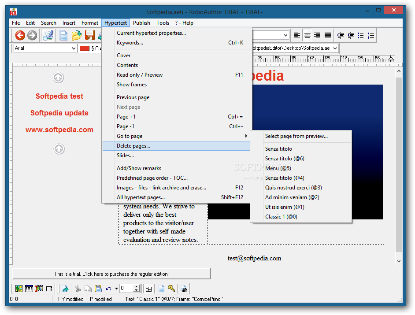This screenshot has height=315, width=415.
Task: Go to page Classic 1 (@0)
Action: tap(301, 216)
